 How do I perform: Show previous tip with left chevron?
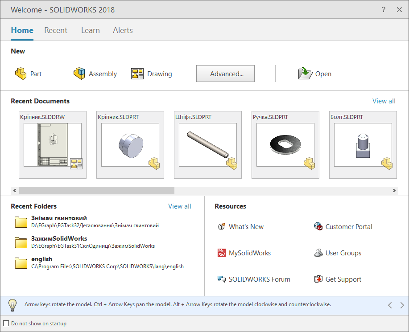[390, 305]
